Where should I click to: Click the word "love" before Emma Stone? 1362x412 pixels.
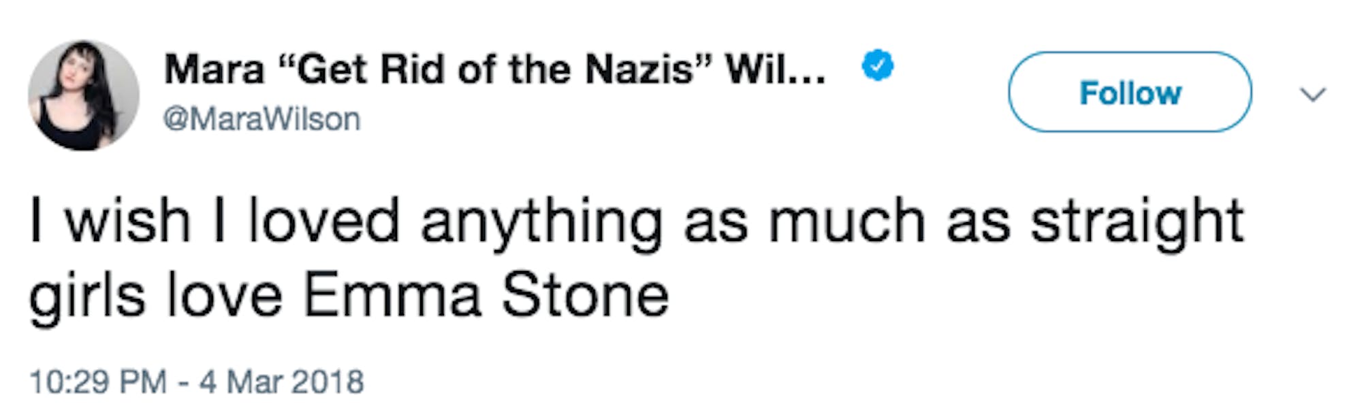[224, 296]
